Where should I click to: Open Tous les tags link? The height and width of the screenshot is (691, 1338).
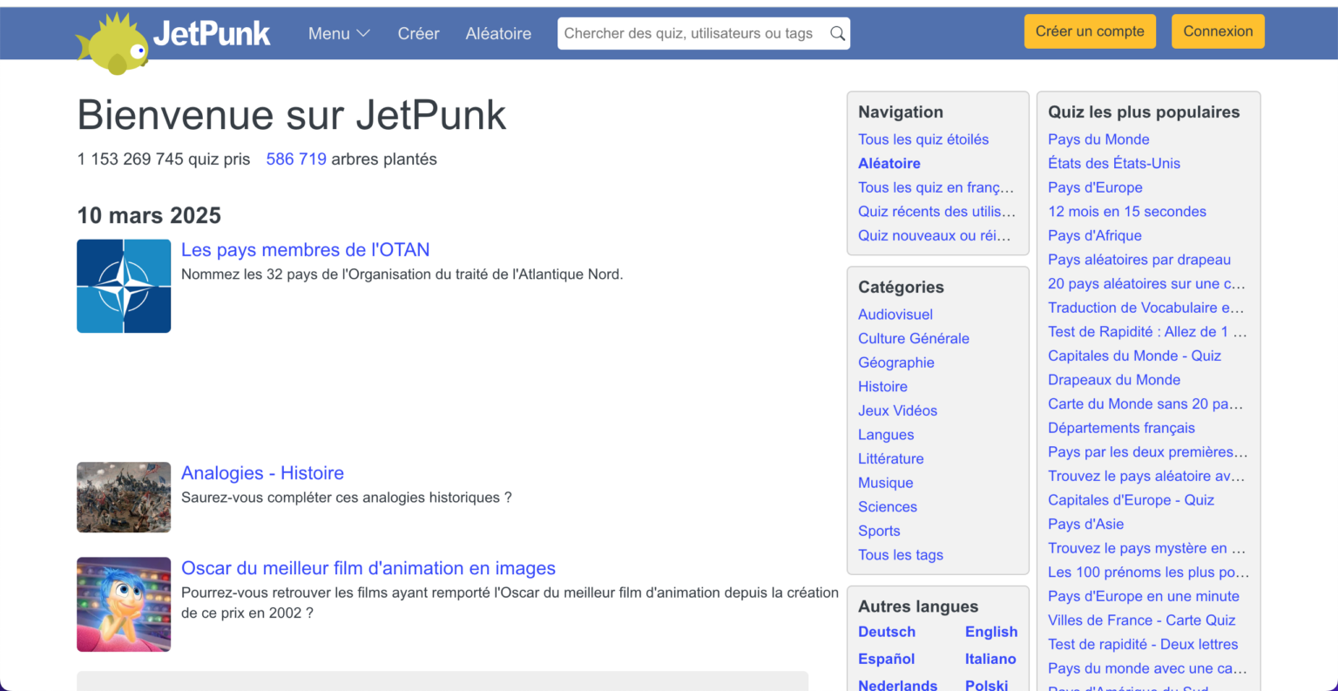coord(901,555)
